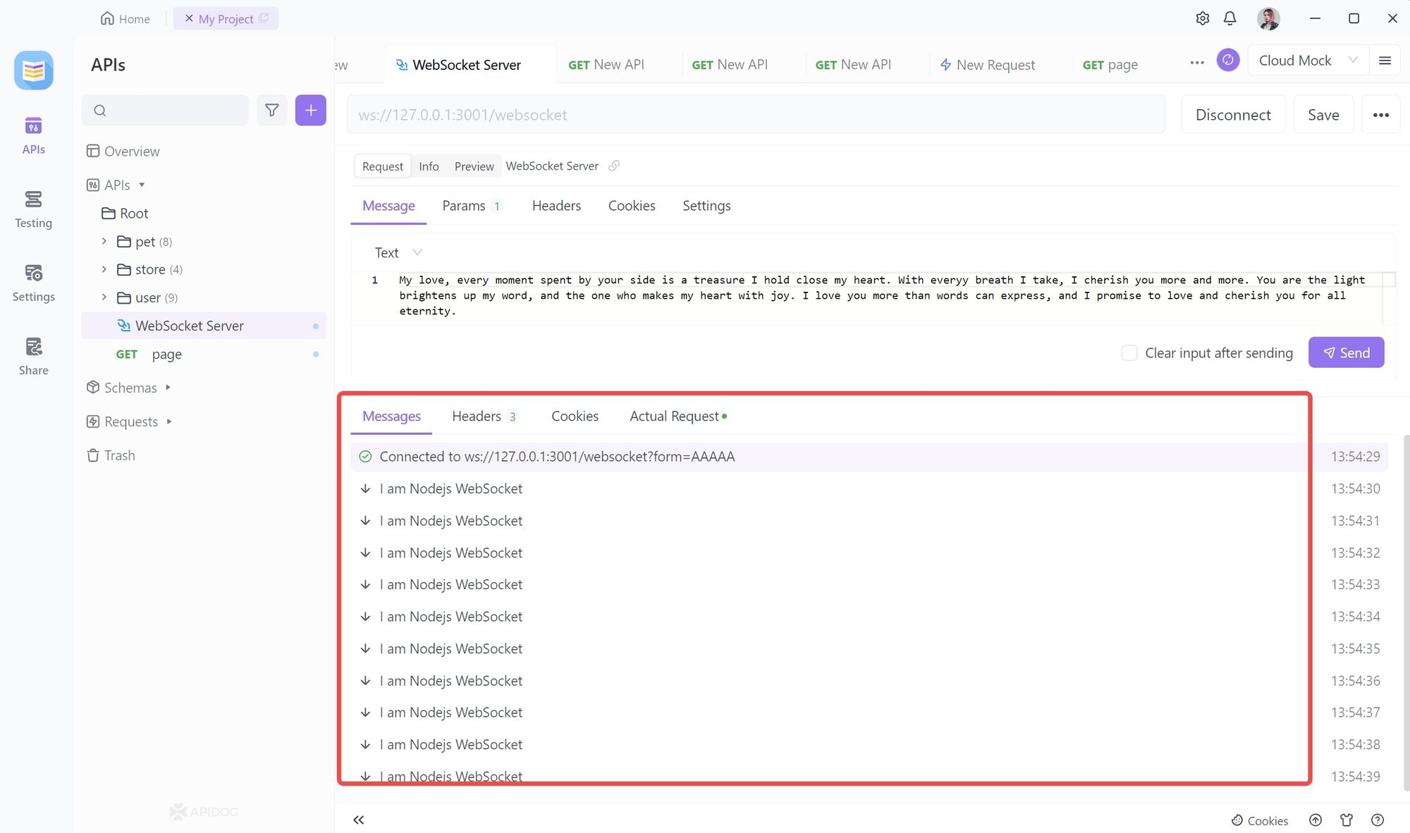
Task: Expand the store folder
Action: (104, 269)
